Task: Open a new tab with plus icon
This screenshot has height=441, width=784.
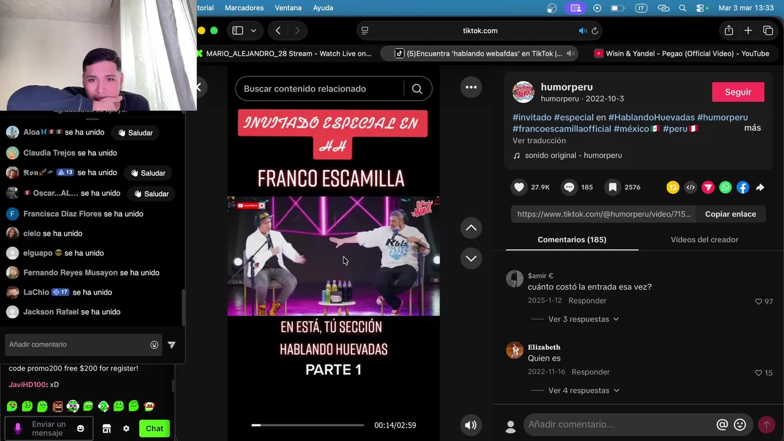Action: point(748,31)
